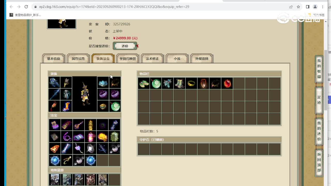The height and width of the screenshot is (186, 331).
Task: Open the 坐骑召唤兽 tab
Action: click(128, 59)
